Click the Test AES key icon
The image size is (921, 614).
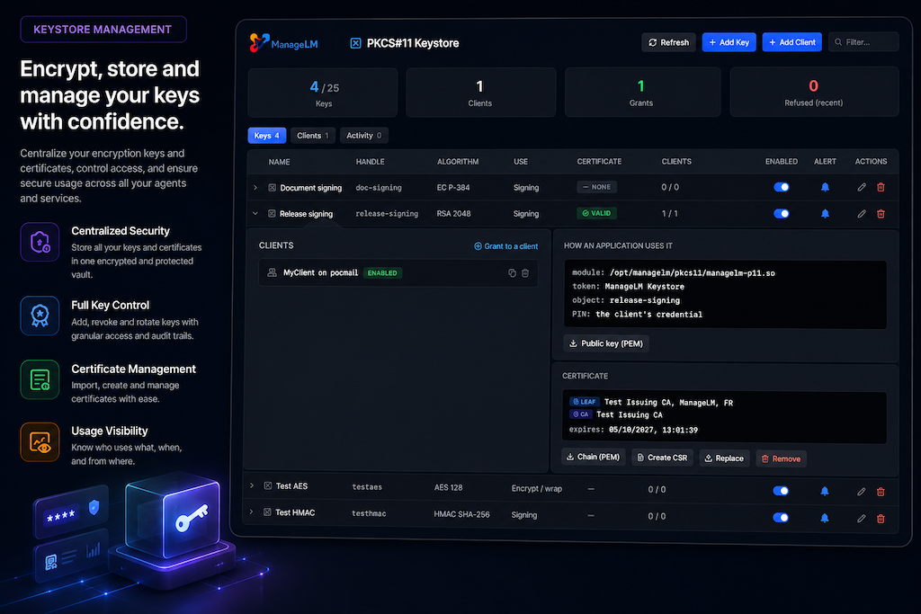pyautogui.click(x=268, y=485)
